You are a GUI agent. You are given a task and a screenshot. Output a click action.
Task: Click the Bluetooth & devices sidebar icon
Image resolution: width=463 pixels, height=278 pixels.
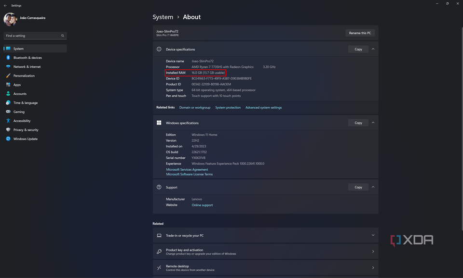point(8,58)
